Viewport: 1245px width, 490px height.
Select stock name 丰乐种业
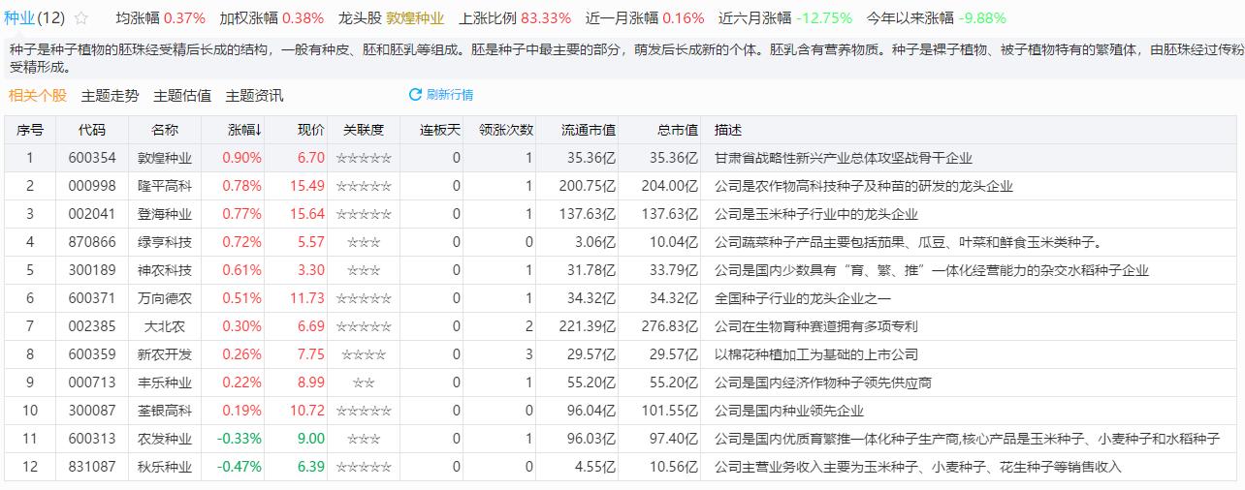(x=166, y=383)
